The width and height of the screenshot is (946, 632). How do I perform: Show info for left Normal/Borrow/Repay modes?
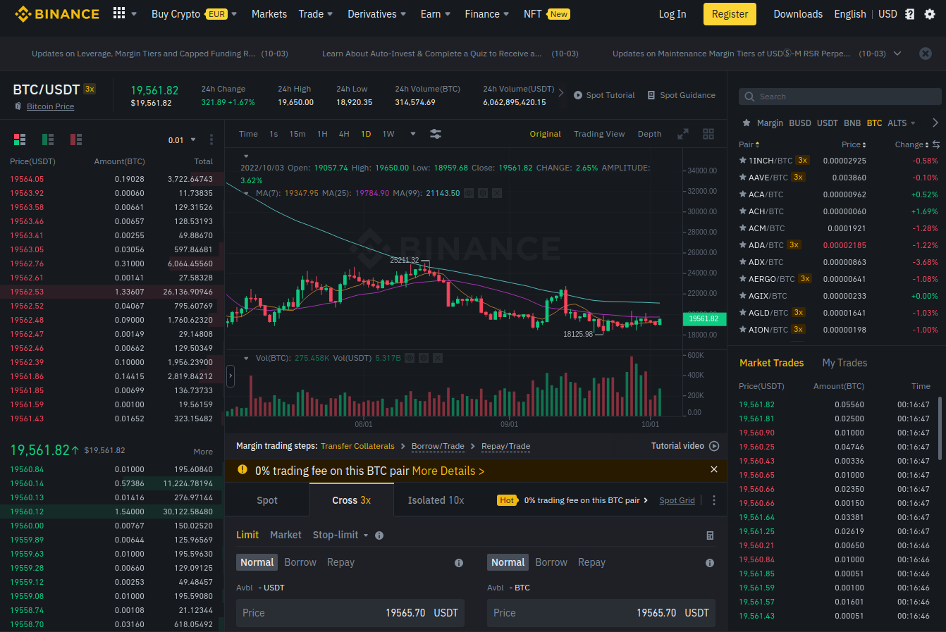click(459, 563)
